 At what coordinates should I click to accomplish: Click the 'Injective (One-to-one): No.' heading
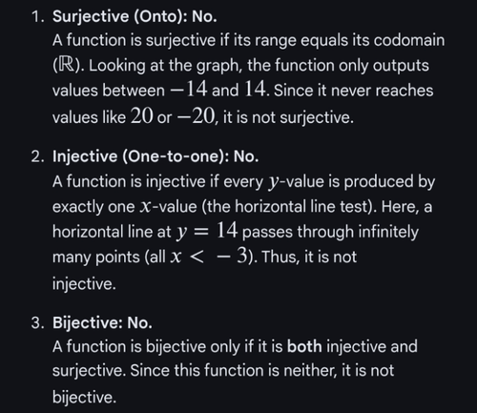(156, 156)
